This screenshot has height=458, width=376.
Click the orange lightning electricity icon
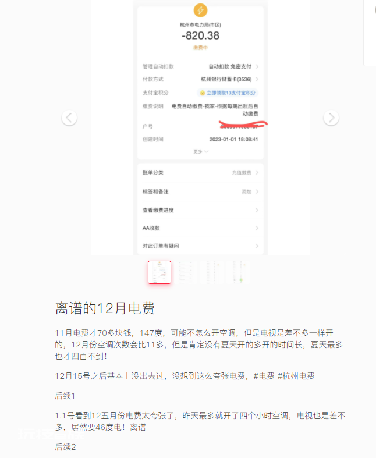[x=200, y=10]
